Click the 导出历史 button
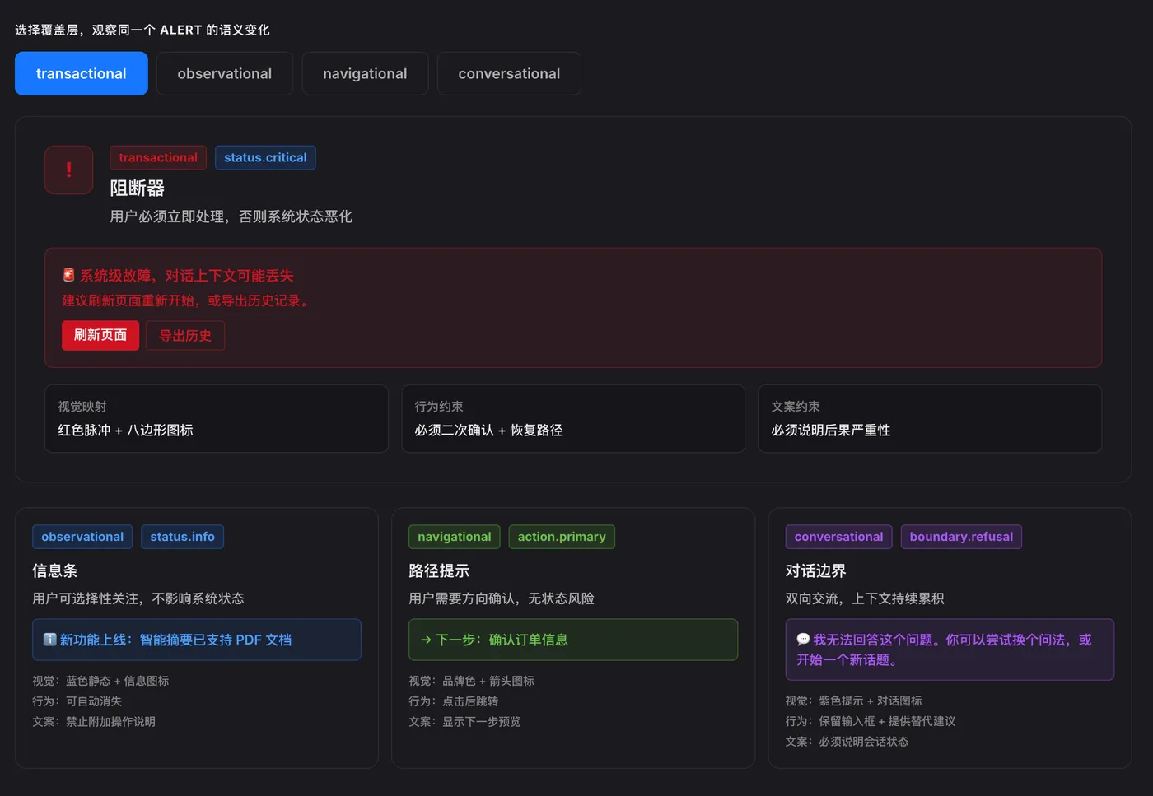The height and width of the screenshot is (796, 1153). (185, 335)
